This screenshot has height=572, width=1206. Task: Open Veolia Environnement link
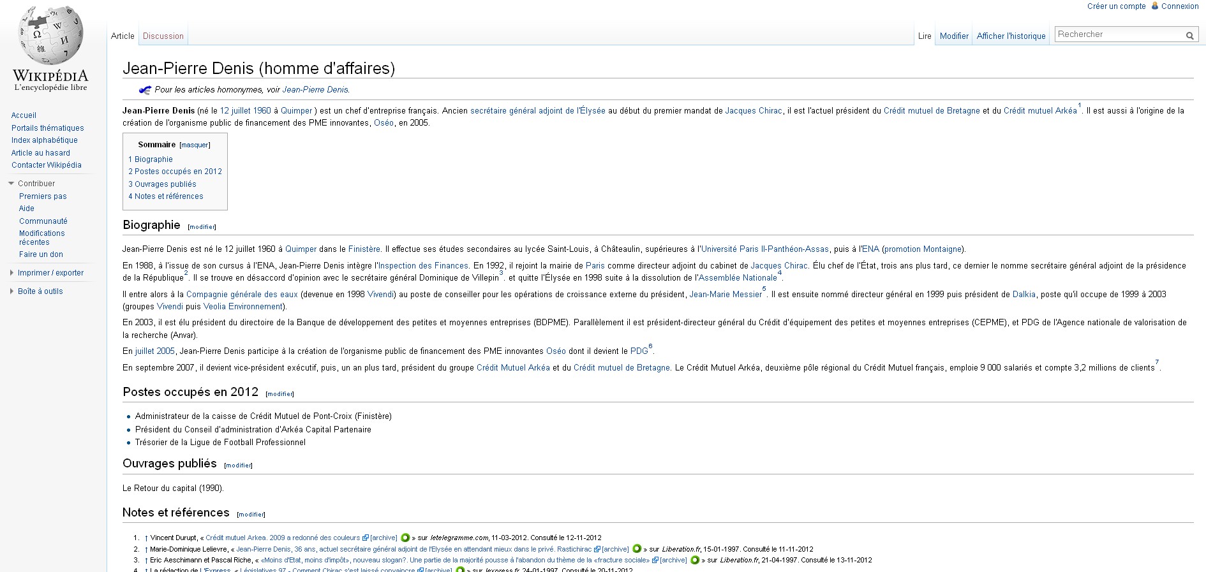[x=243, y=307]
